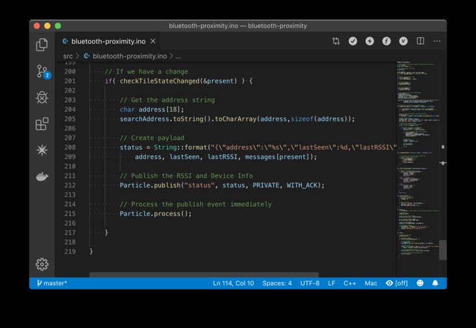Select C++ language mode in status bar
This screenshot has height=328, width=476.
pyautogui.click(x=350, y=284)
